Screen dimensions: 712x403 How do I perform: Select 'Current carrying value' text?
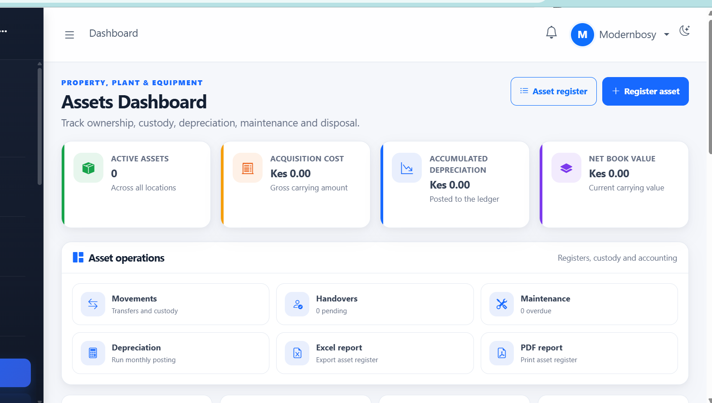point(626,188)
